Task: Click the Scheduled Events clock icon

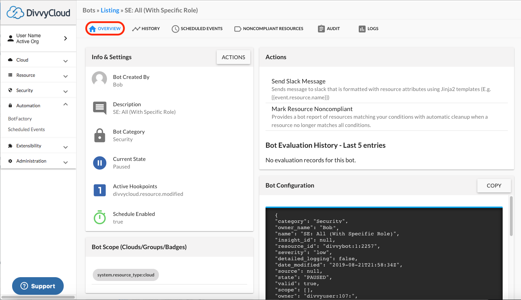Action: pyautogui.click(x=176, y=29)
